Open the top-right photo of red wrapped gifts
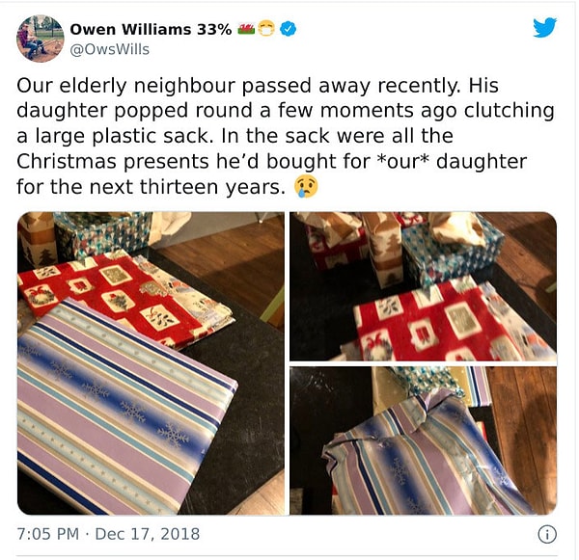Image resolution: width=579 pixels, height=560 pixels. (424, 286)
